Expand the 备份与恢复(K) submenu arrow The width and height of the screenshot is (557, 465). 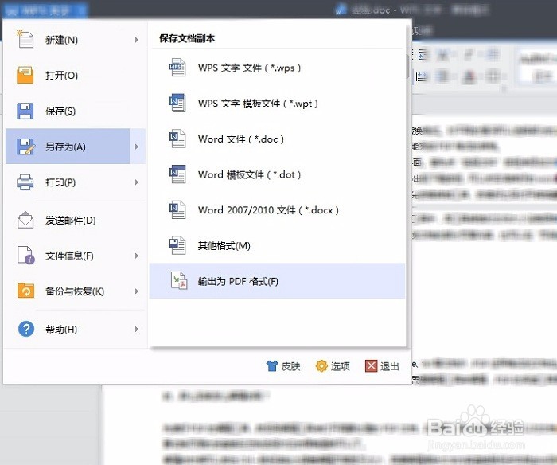click(137, 291)
